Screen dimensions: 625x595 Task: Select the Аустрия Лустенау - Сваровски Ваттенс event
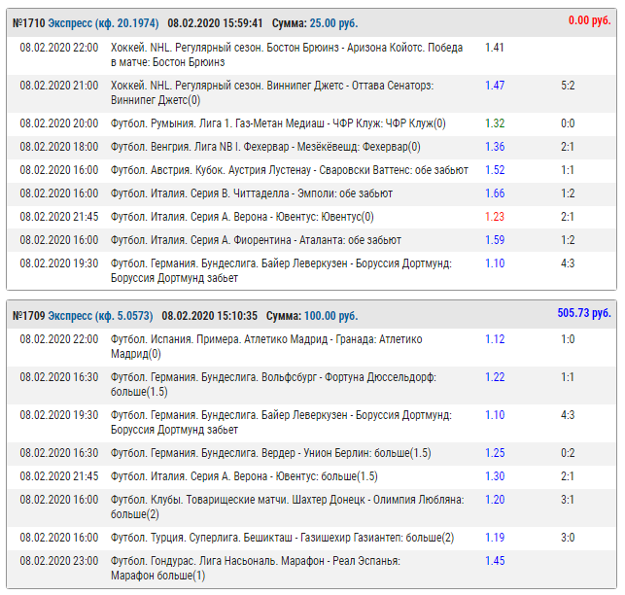point(290,170)
